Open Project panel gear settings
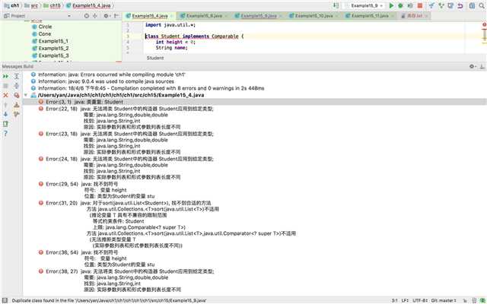Image resolution: width=487 pixels, height=304 pixels. (107, 16)
